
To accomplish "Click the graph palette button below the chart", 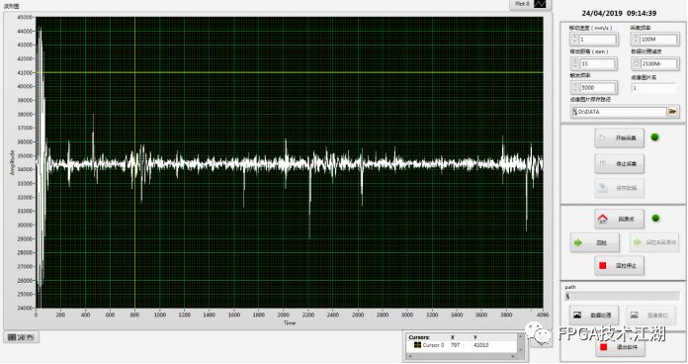I will pos(21,337).
